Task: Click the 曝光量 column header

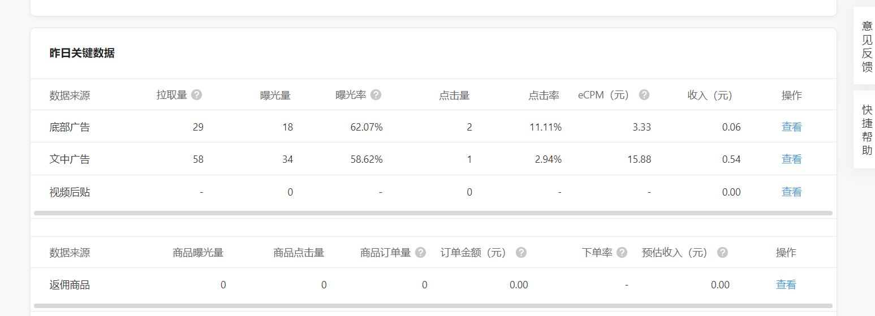Action: point(275,96)
